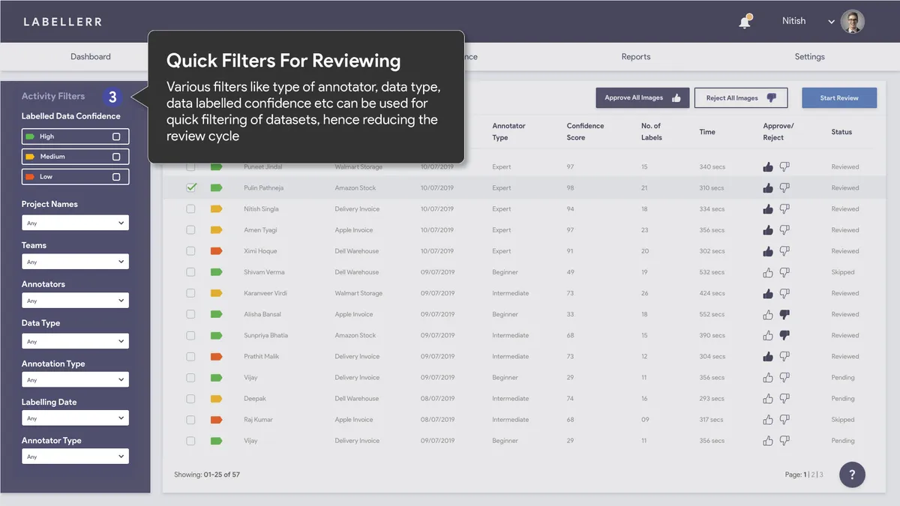Click thumbs up for Deepak row
This screenshot has height=506, width=900.
767,399
